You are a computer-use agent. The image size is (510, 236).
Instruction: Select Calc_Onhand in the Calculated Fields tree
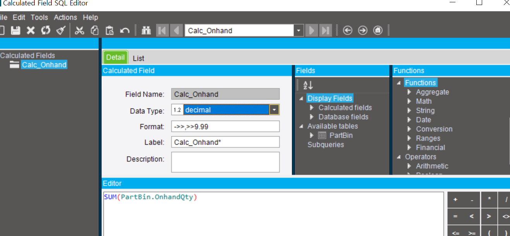[44, 65]
